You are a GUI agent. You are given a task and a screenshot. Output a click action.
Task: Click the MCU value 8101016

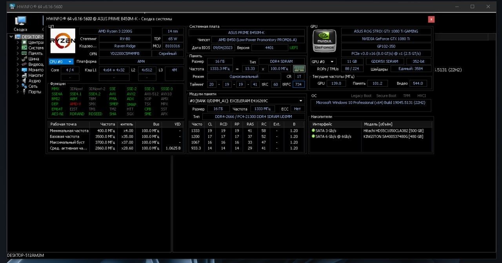coord(173,46)
